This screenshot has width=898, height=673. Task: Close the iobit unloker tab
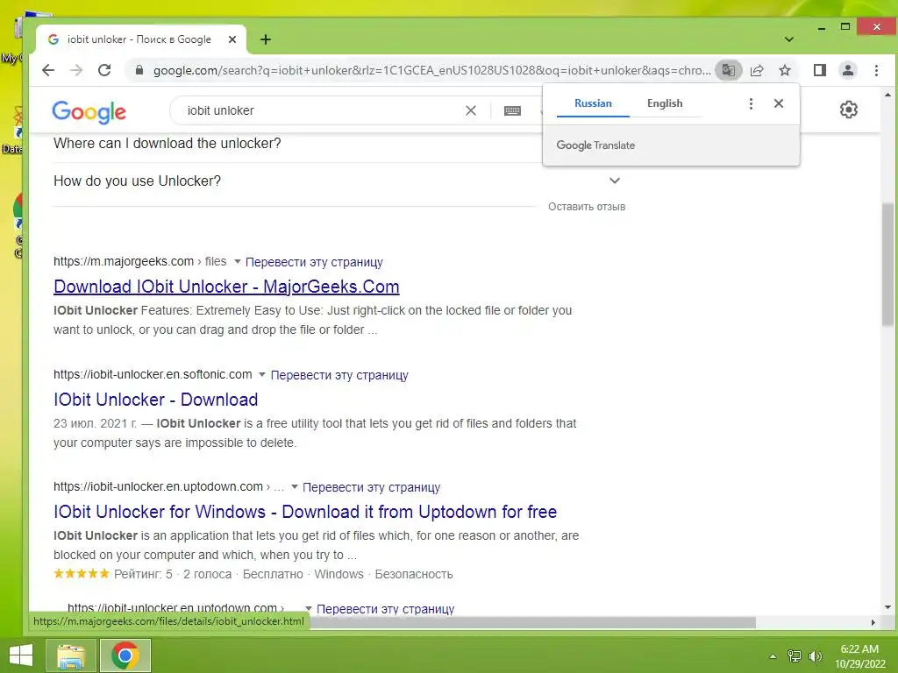pyautogui.click(x=232, y=39)
